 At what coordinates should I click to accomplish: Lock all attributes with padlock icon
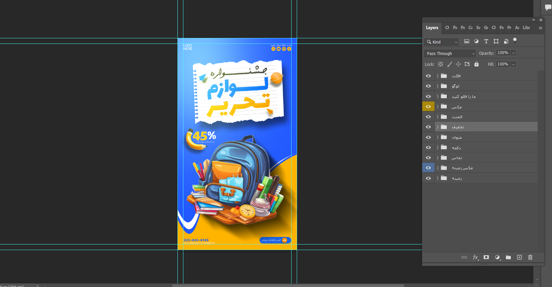[x=477, y=64]
